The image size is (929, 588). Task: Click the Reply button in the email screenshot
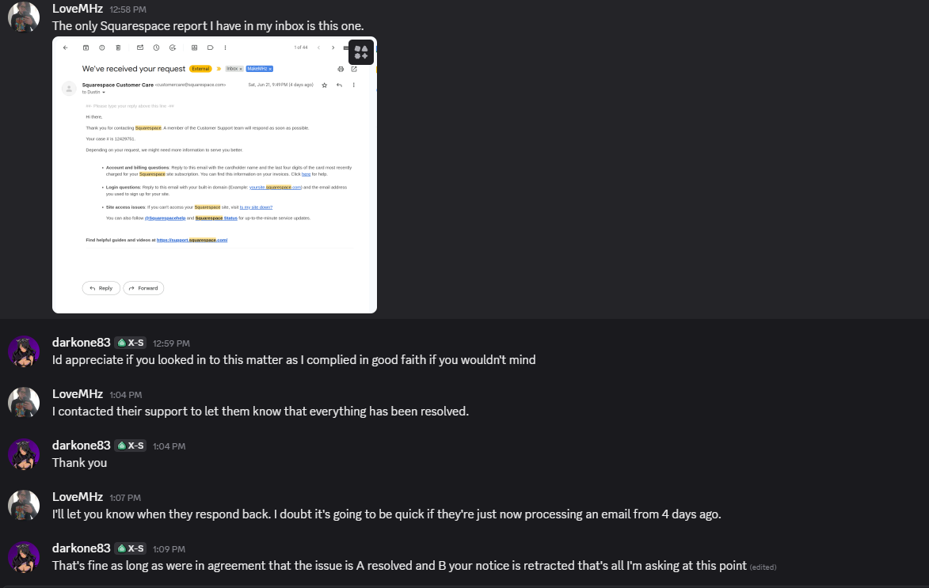click(101, 288)
